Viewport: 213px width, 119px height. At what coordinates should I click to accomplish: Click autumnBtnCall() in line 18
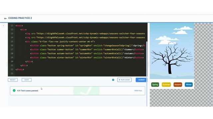[114, 54]
